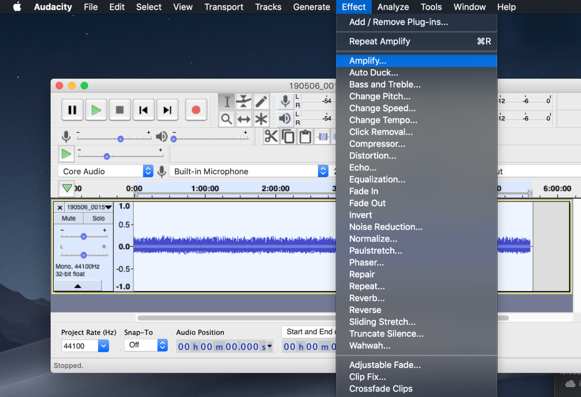Open the Tracks menu
The image size is (581, 397).
[268, 7]
